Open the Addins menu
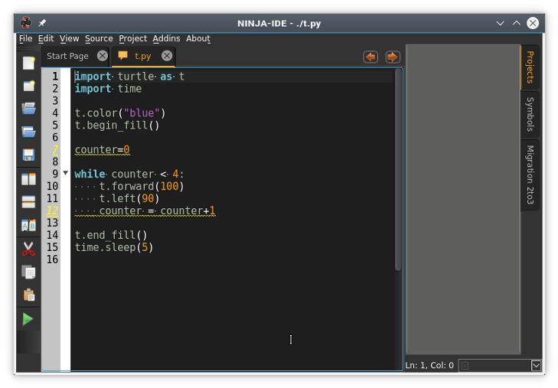The height and width of the screenshot is (388, 558). tap(166, 38)
